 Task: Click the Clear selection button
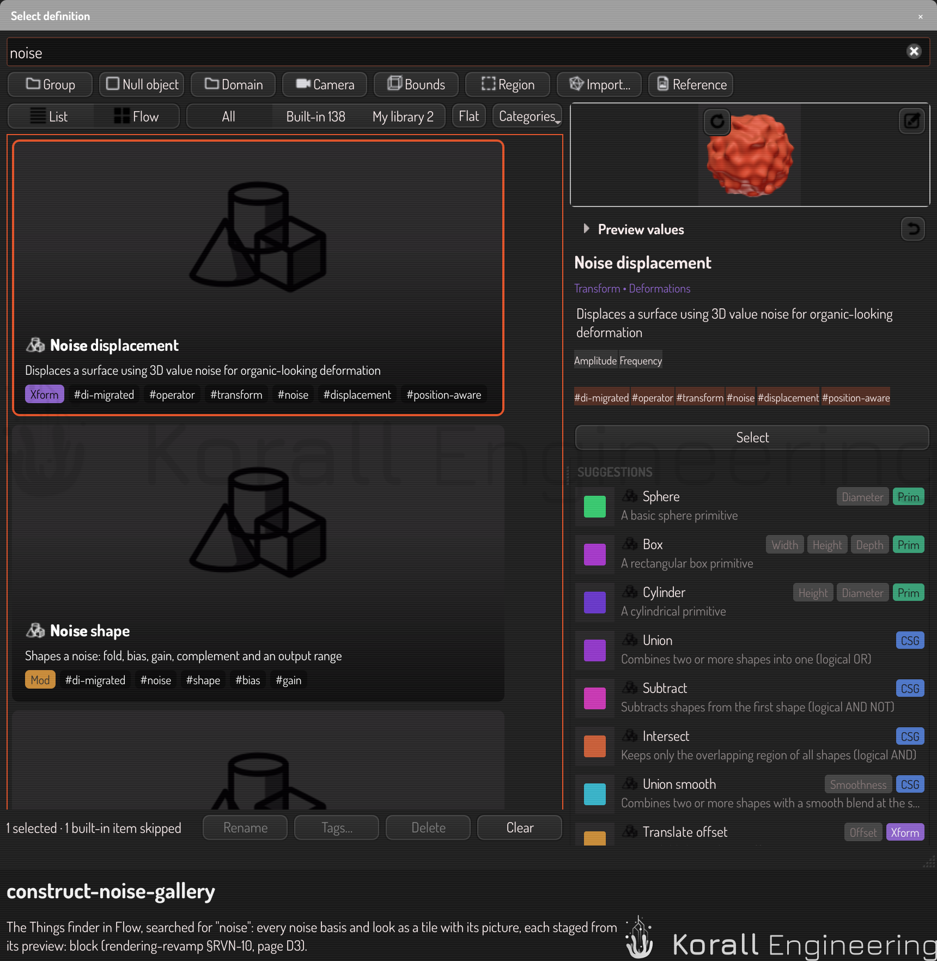[520, 828]
